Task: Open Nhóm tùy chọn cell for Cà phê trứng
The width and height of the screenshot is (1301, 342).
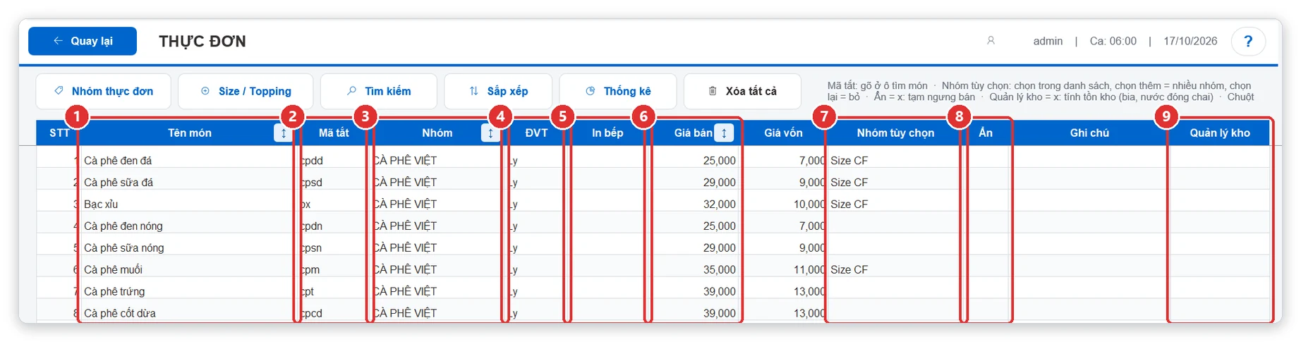Action: click(x=895, y=291)
